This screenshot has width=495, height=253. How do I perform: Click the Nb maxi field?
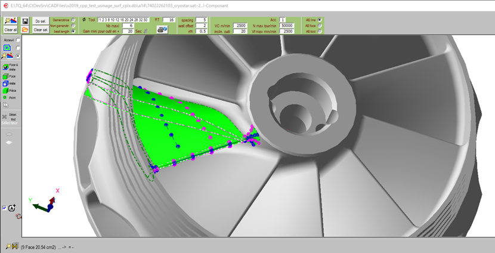click(x=128, y=26)
